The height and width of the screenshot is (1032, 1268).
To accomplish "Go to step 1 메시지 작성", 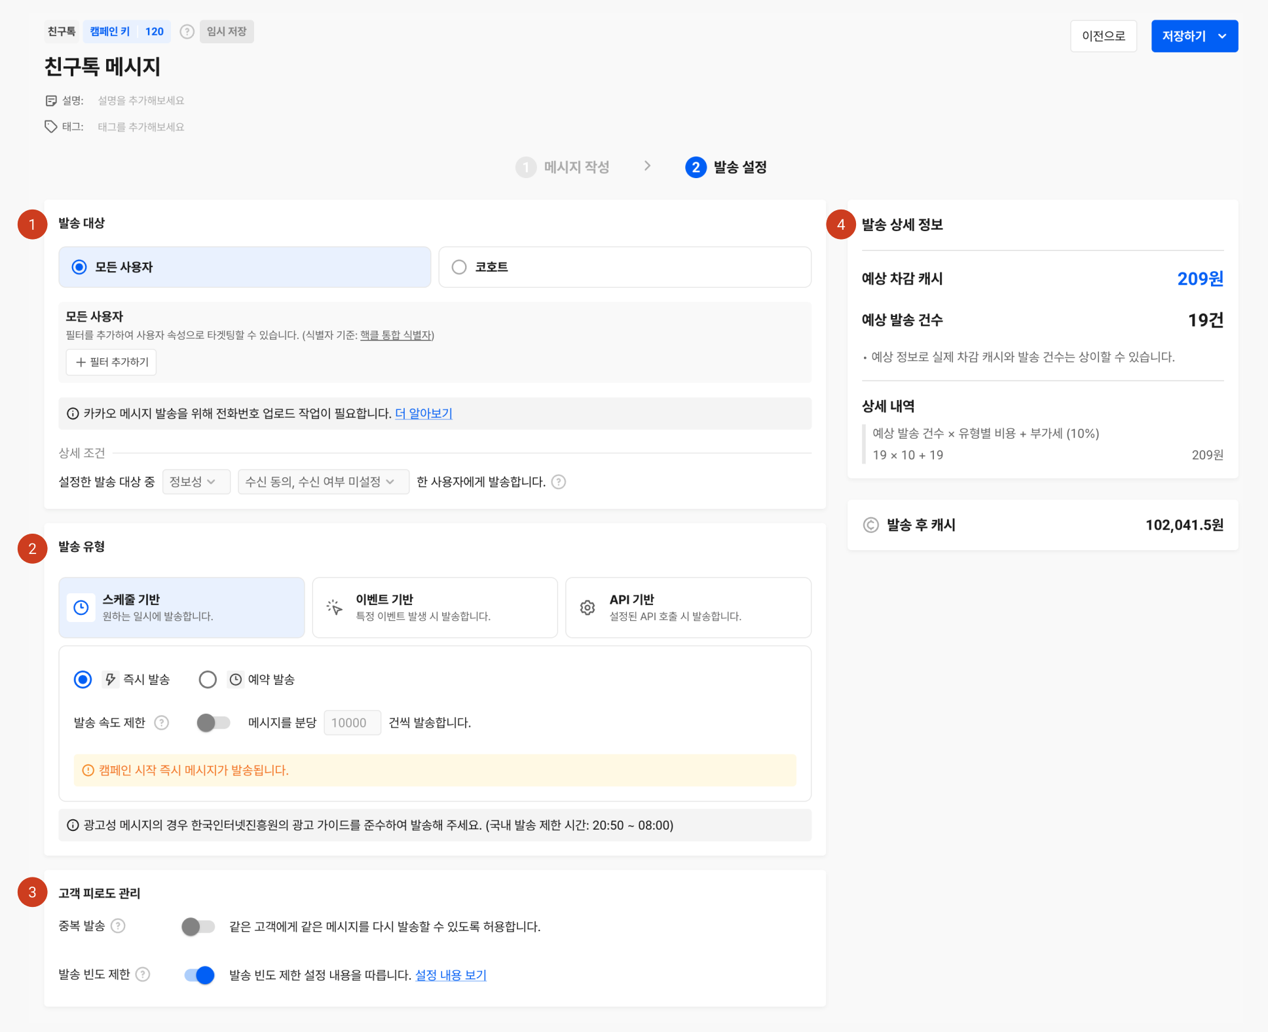I will [563, 167].
